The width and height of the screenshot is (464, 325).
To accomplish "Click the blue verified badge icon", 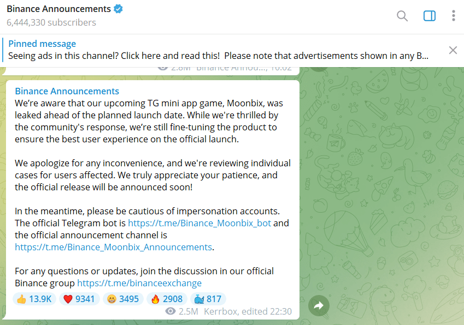I will (x=118, y=9).
